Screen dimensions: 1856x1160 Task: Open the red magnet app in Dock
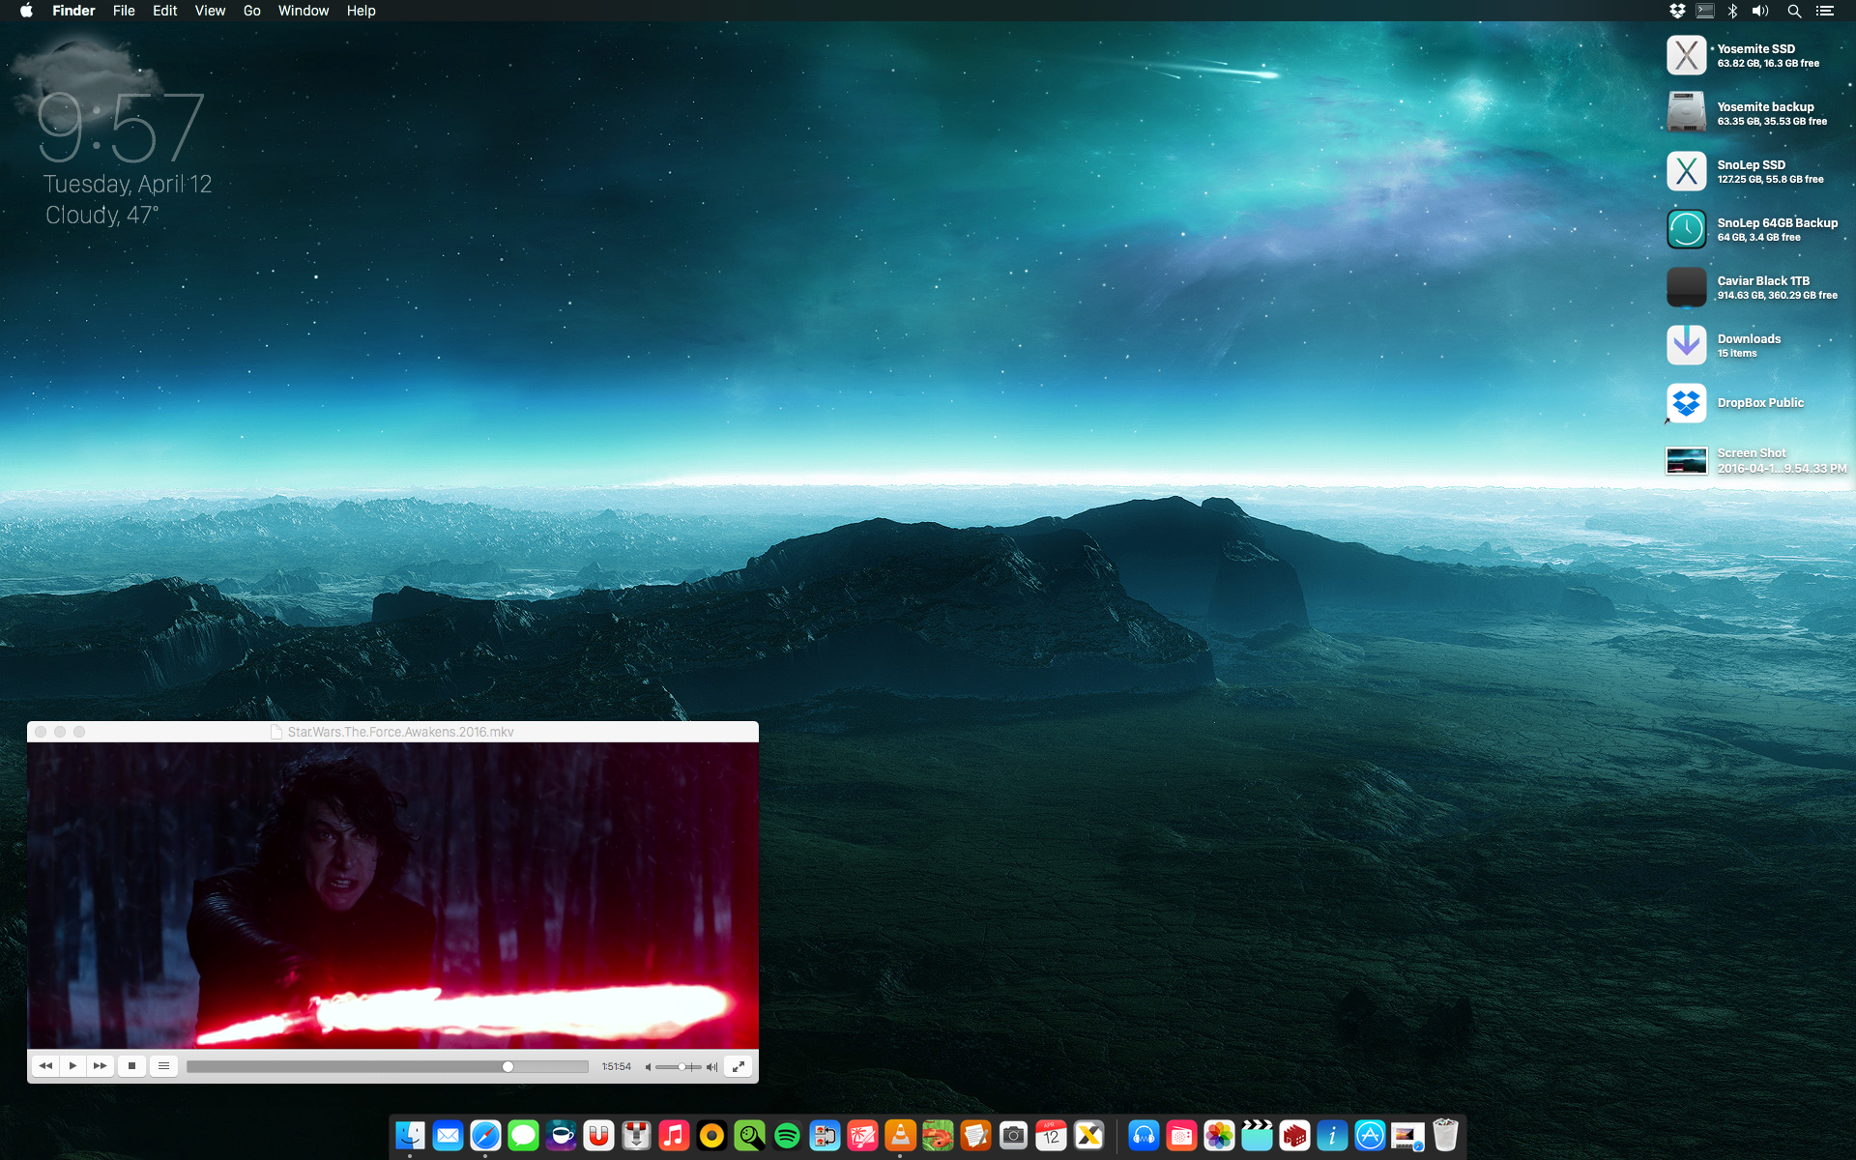(x=598, y=1136)
